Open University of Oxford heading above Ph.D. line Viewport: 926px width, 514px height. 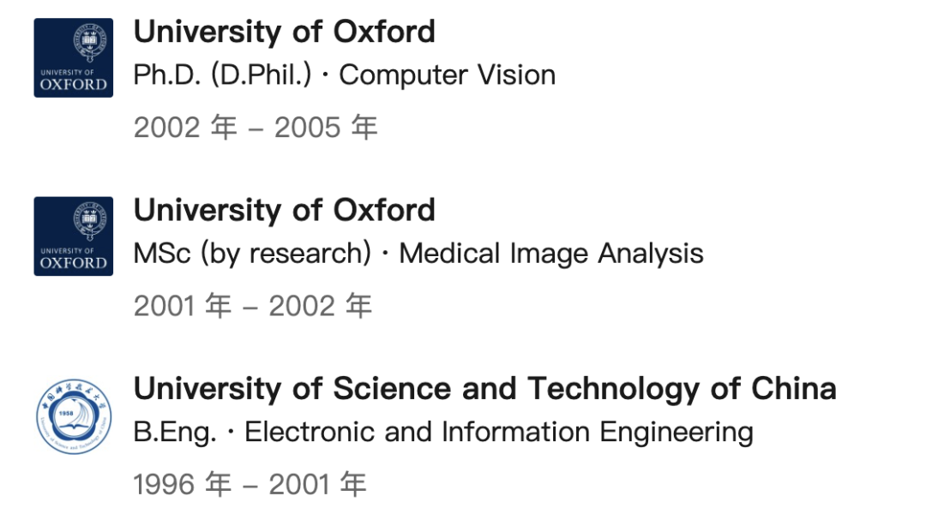click(285, 33)
